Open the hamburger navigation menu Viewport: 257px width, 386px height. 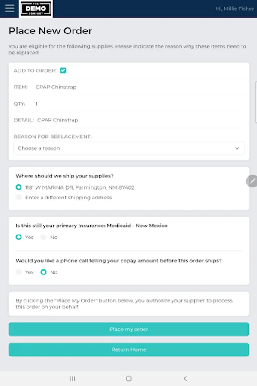click(x=9, y=8)
